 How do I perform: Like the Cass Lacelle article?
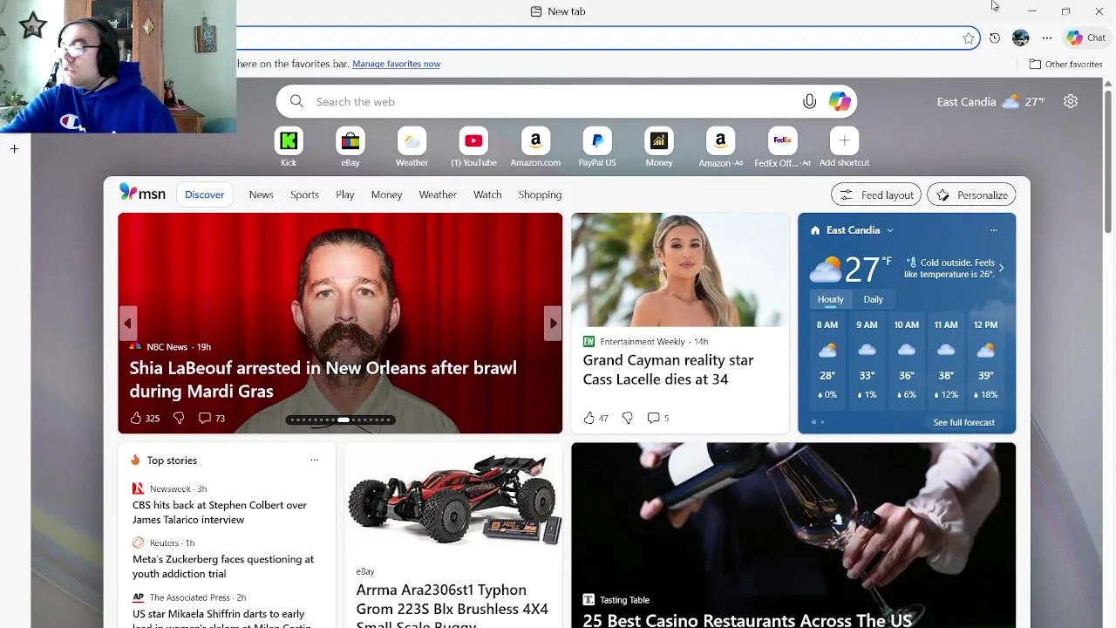tap(595, 419)
